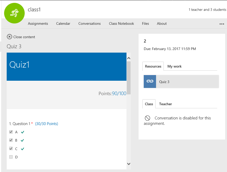Click the green checkmark next to option B
Viewport: 227px width, 172px height.
point(22,140)
